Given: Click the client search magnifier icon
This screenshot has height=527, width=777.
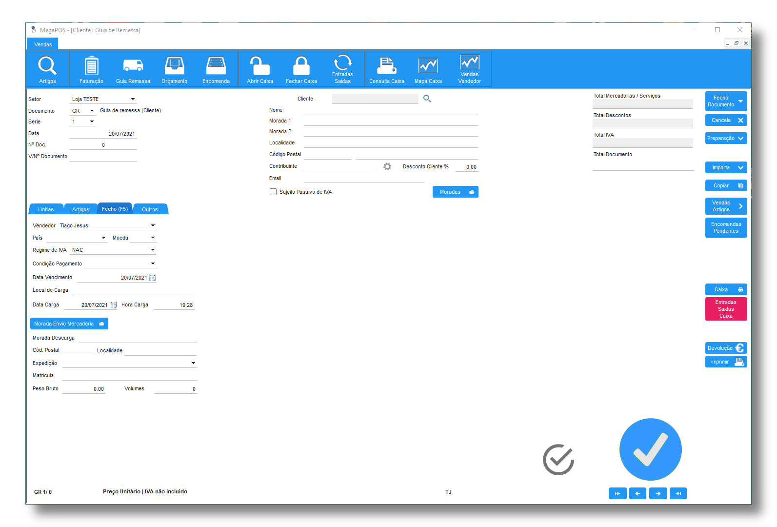Looking at the screenshot, I should 427,99.
